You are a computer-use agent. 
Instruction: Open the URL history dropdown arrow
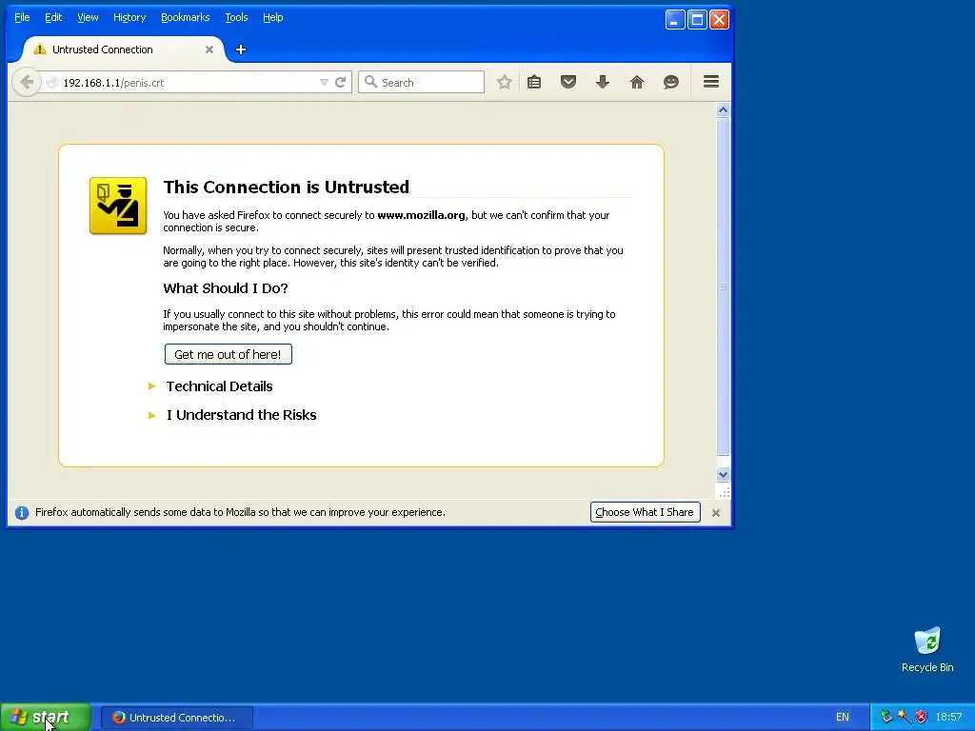point(324,82)
